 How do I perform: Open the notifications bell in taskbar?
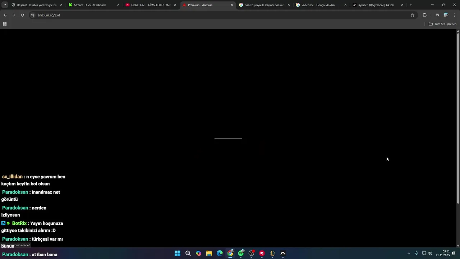click(454, 253)
